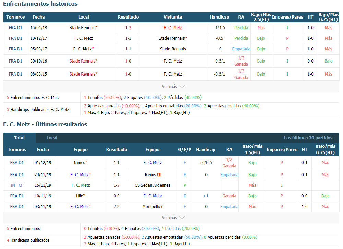Click Ganada result in Lille row
Screen dimensions: 343x249
tap(229, 196)
